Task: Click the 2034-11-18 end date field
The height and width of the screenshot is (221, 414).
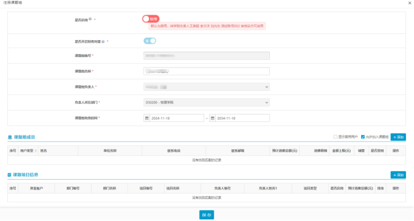Action: pyautogui.click(x=243, y=118)
